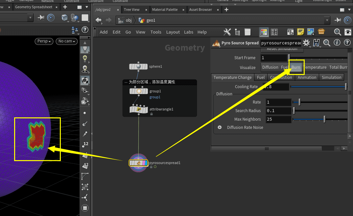Open the Simulation parameter tab
The height and width of the screenshot is (216, 353).
[331, 78]
